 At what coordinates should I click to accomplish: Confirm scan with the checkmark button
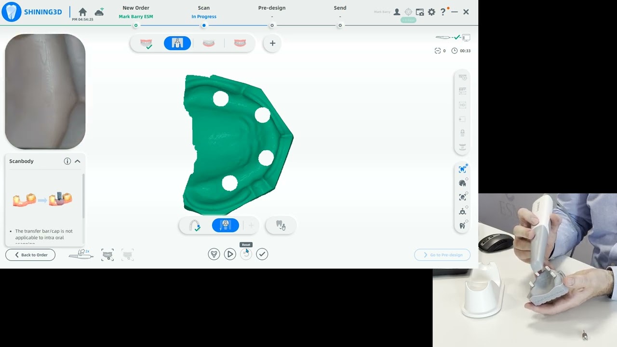(262, 254)
